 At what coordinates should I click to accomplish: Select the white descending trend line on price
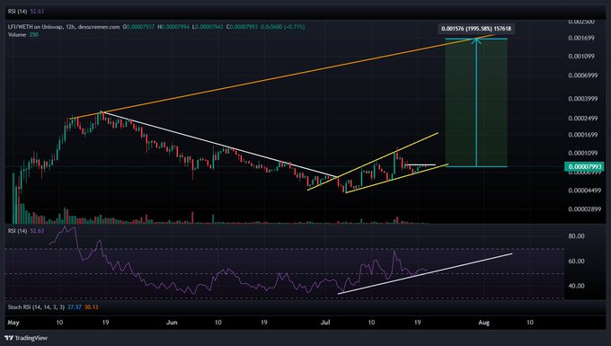pos(219,145)
